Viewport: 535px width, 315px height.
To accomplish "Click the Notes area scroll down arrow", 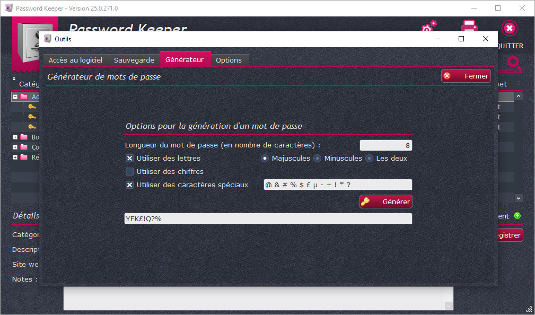I will click(449, 306).
